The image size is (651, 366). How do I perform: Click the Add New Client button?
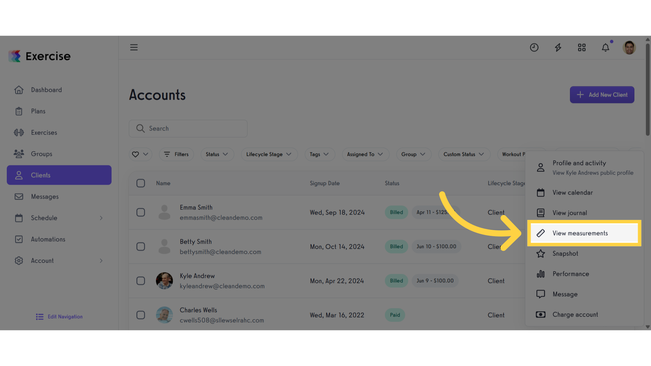click(x=602, y=95)
